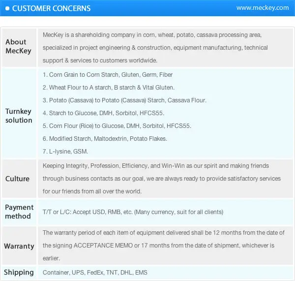Click the Corn Grain to Corn Starch item
Image resolution: width=295 pixels, height=281 pixels.
point(108,75)
